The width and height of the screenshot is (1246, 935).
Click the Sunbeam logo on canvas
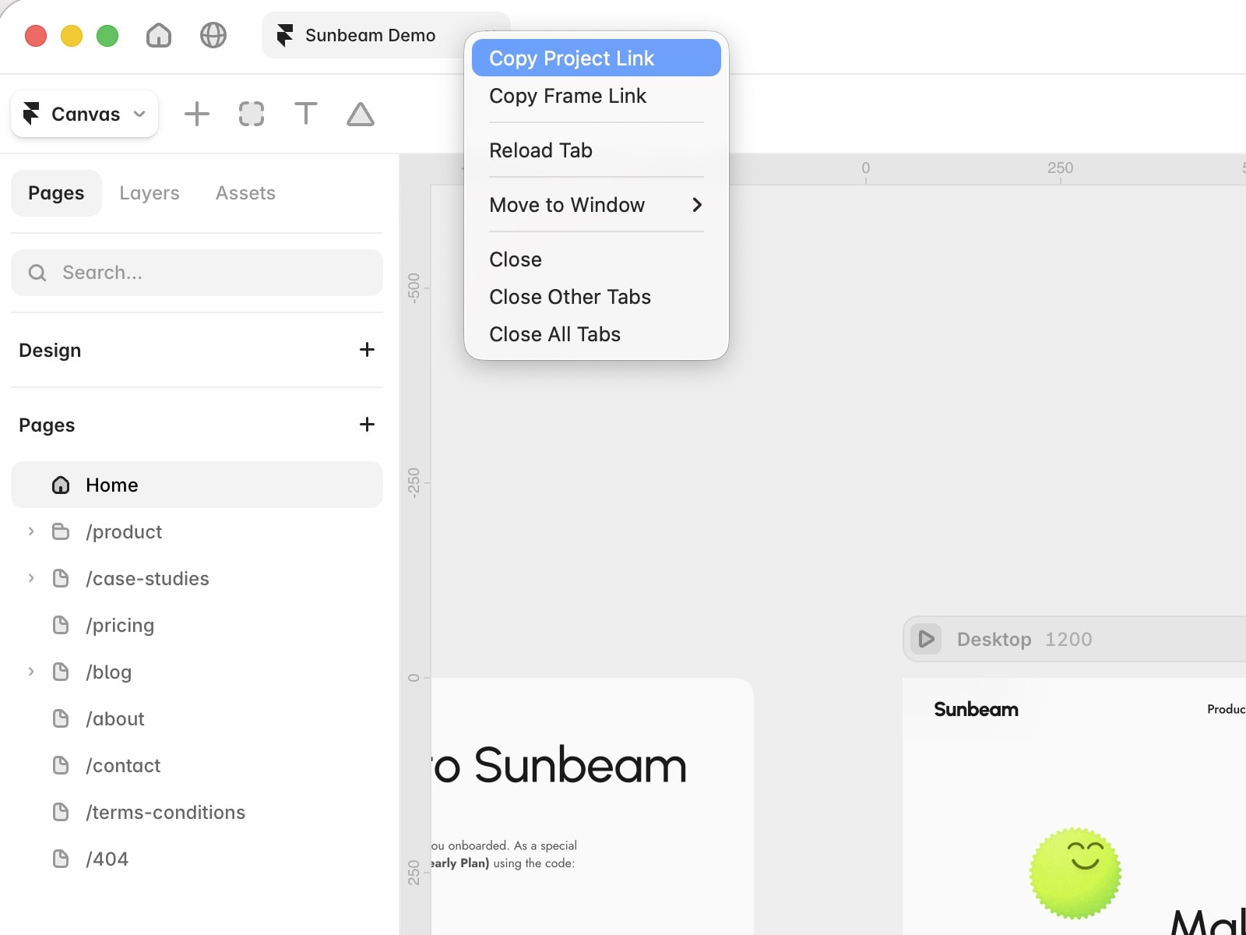point(976,709)
